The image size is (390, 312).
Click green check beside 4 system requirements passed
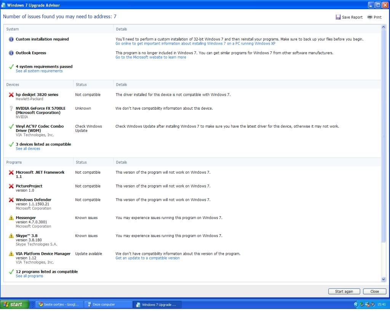click(x=11, y=67)
